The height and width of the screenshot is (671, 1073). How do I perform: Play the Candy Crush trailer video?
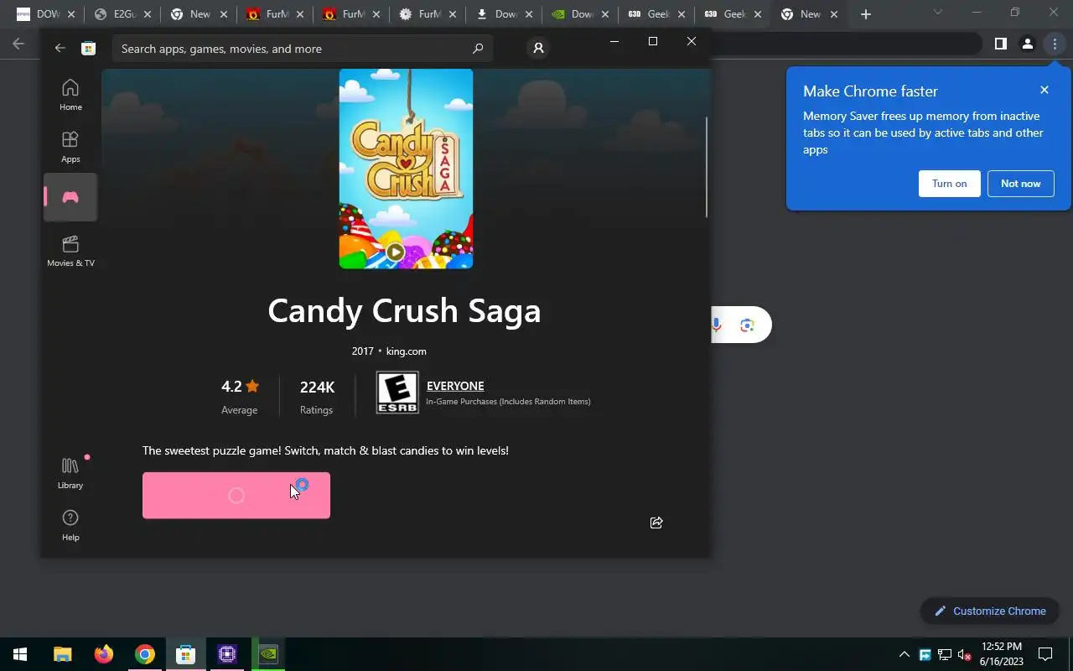pos(396,252)
